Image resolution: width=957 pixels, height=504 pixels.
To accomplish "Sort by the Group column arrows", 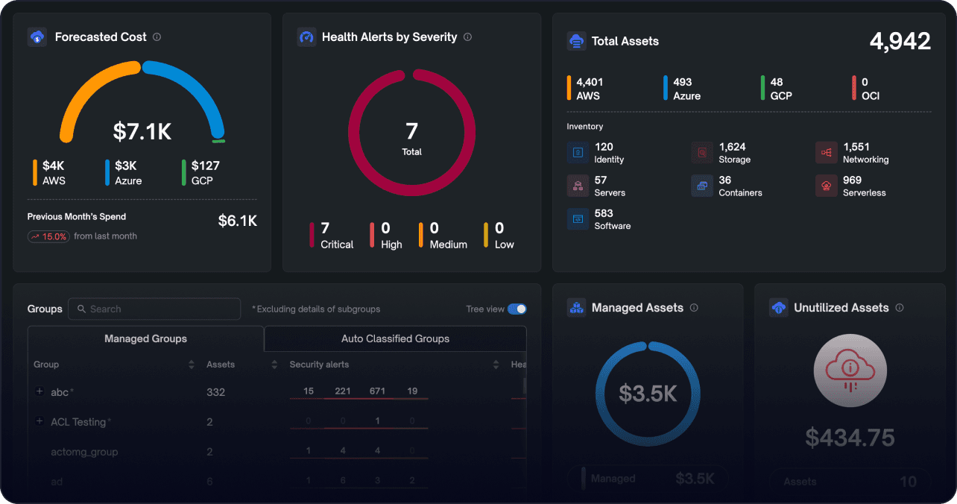I will coord(192,365).
